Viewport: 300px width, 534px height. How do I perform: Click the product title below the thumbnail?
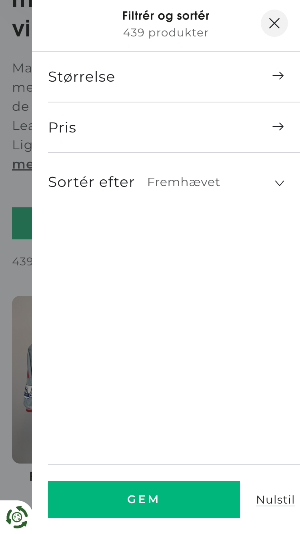click(30, 476)
